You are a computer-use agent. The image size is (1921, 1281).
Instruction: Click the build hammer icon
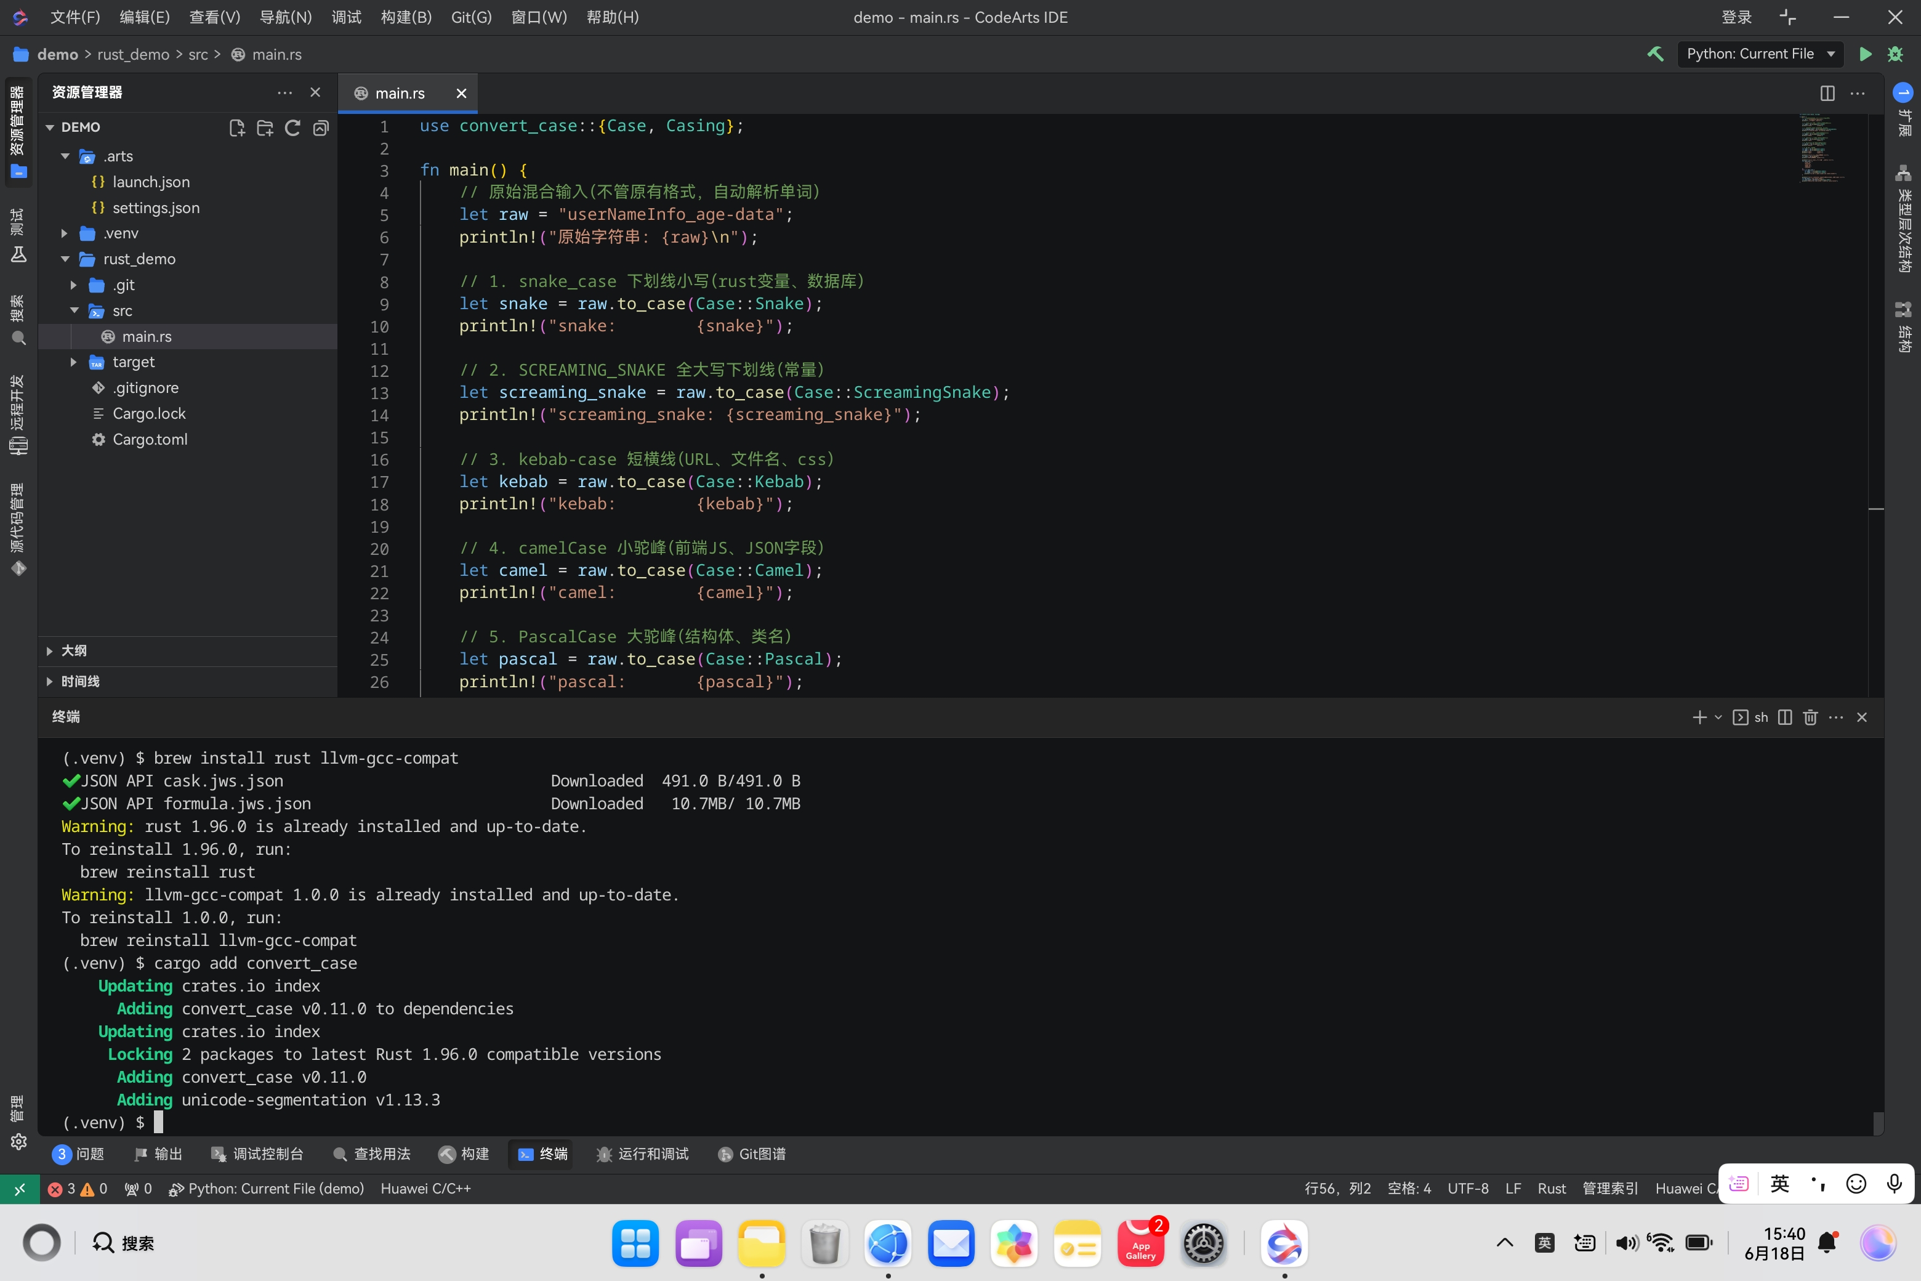pyautogui.click(x=1656, y=54)
